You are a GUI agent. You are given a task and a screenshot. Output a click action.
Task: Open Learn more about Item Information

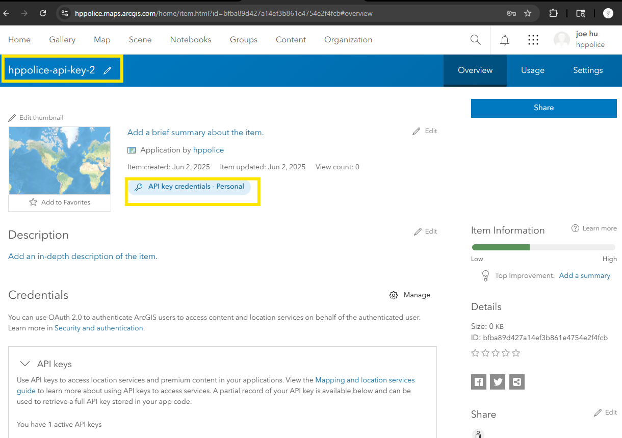point(594,228)
